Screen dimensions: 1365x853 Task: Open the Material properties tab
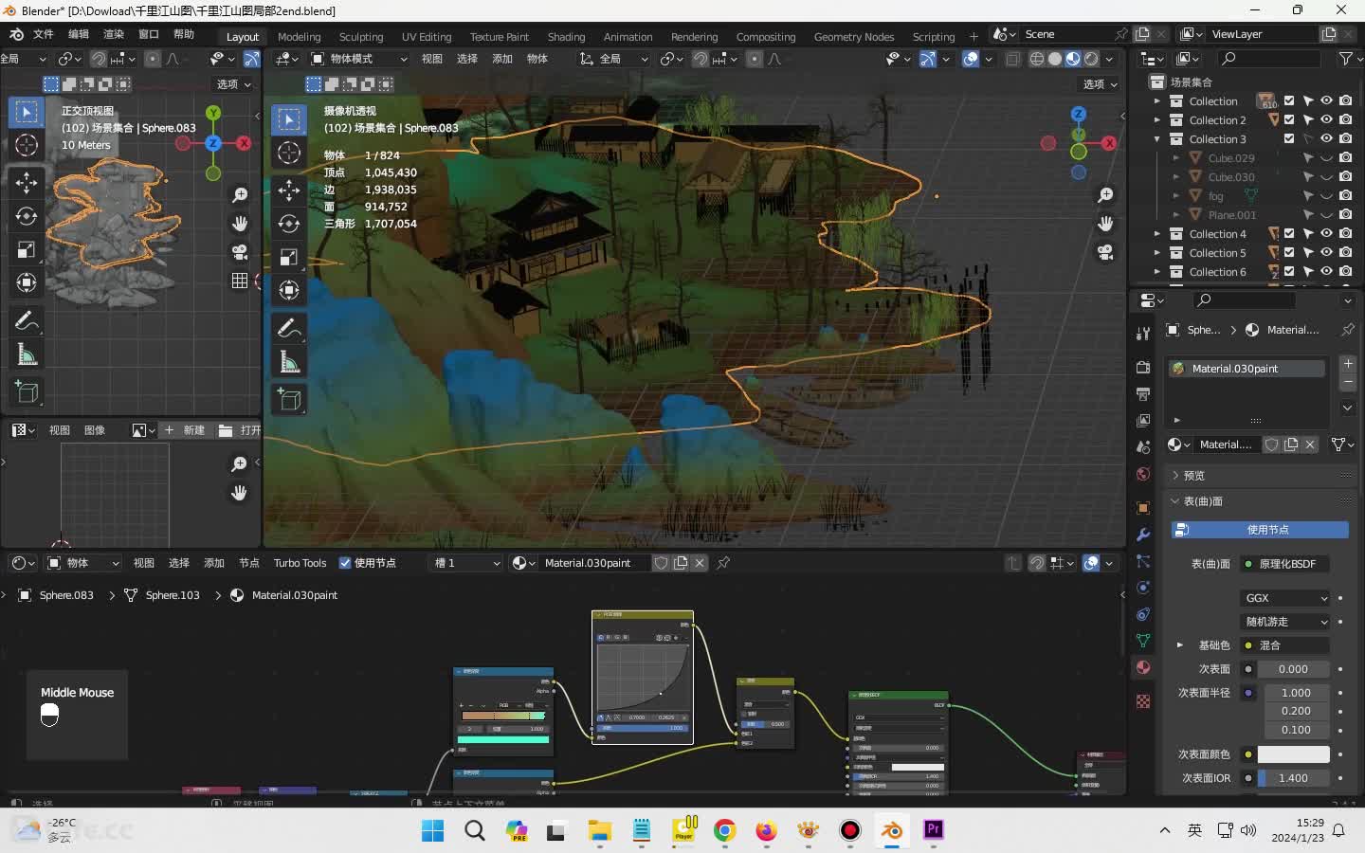[1143, 667]
